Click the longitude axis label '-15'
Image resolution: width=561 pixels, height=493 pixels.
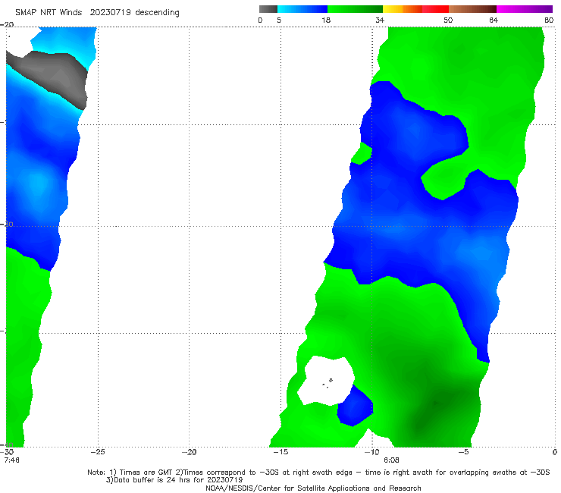[x=280, y=452]
